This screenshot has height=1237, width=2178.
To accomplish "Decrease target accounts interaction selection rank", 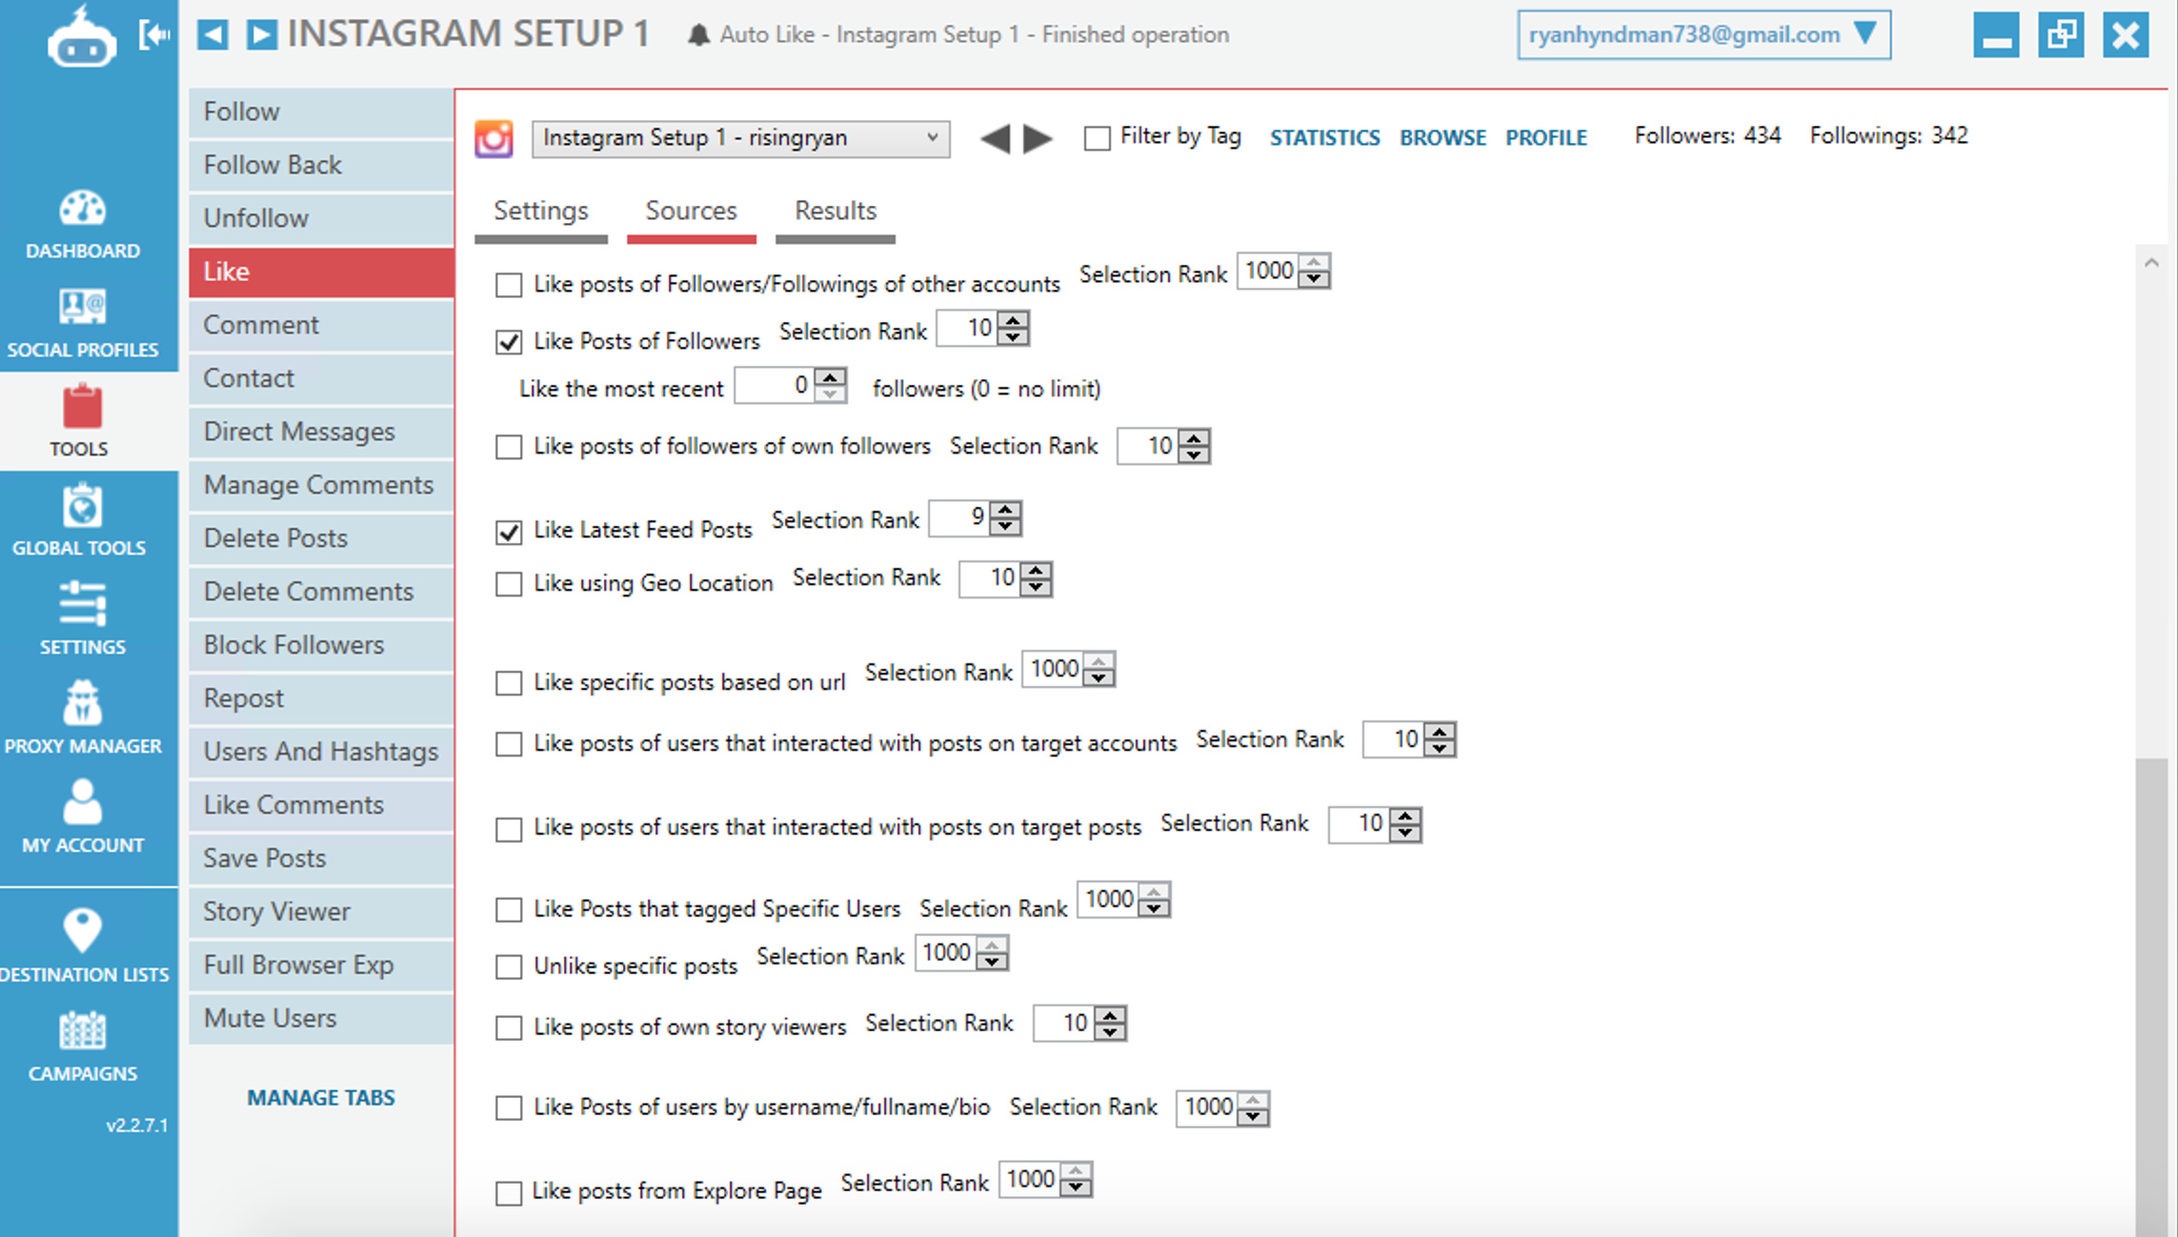I will click(1442, 748).
